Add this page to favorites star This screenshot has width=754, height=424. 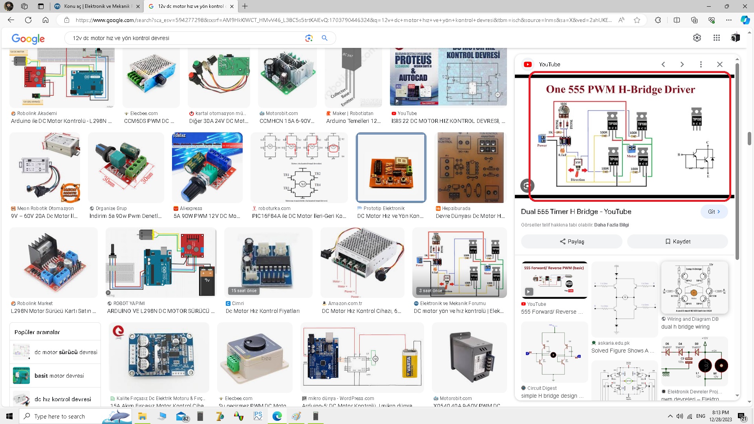637,20
